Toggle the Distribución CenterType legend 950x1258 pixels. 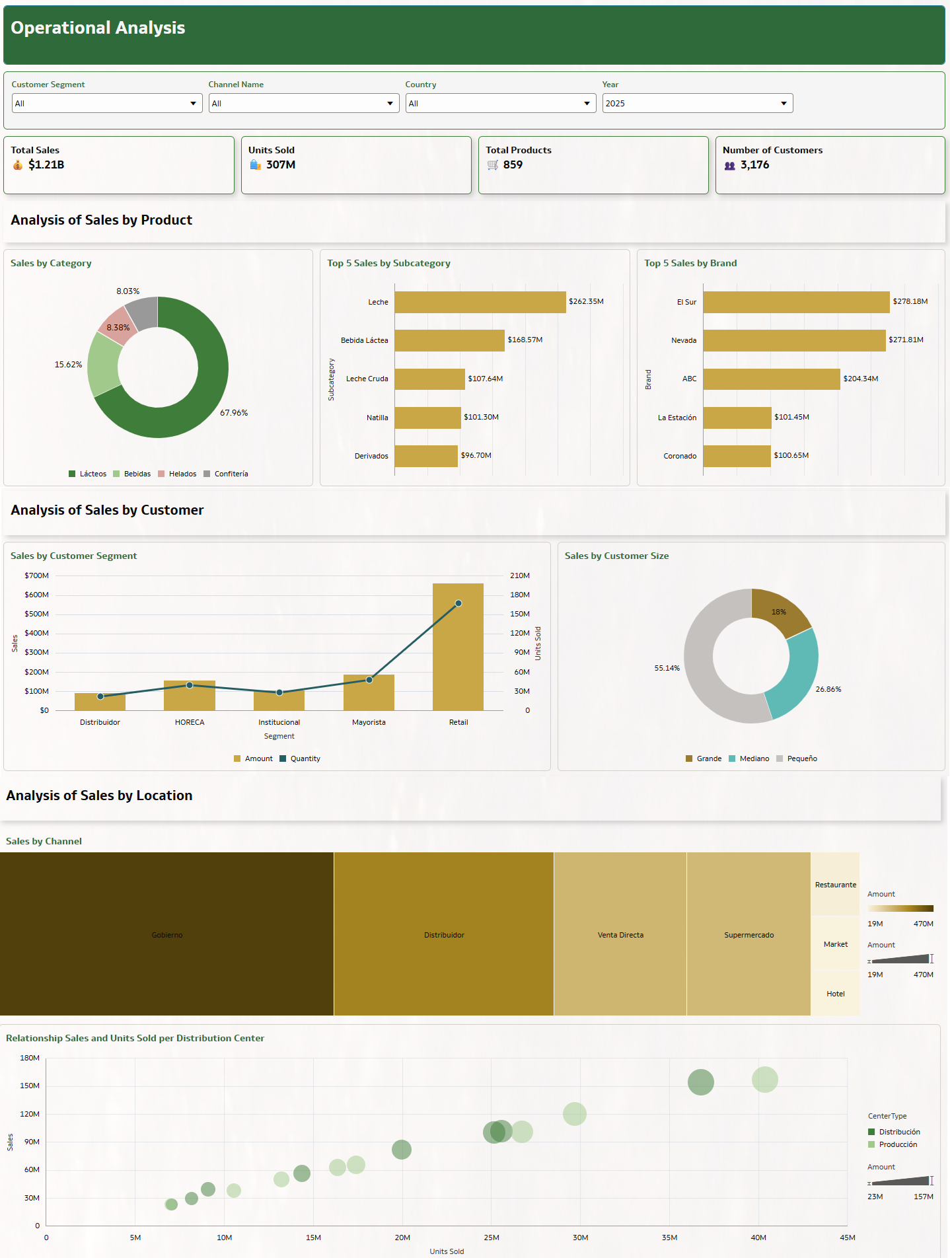(894, 1132)
